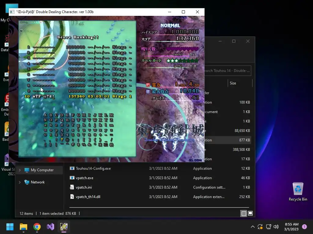313x234 pixels.
Task: Select the square space key in name entry
Action: [x=100, y=145]
